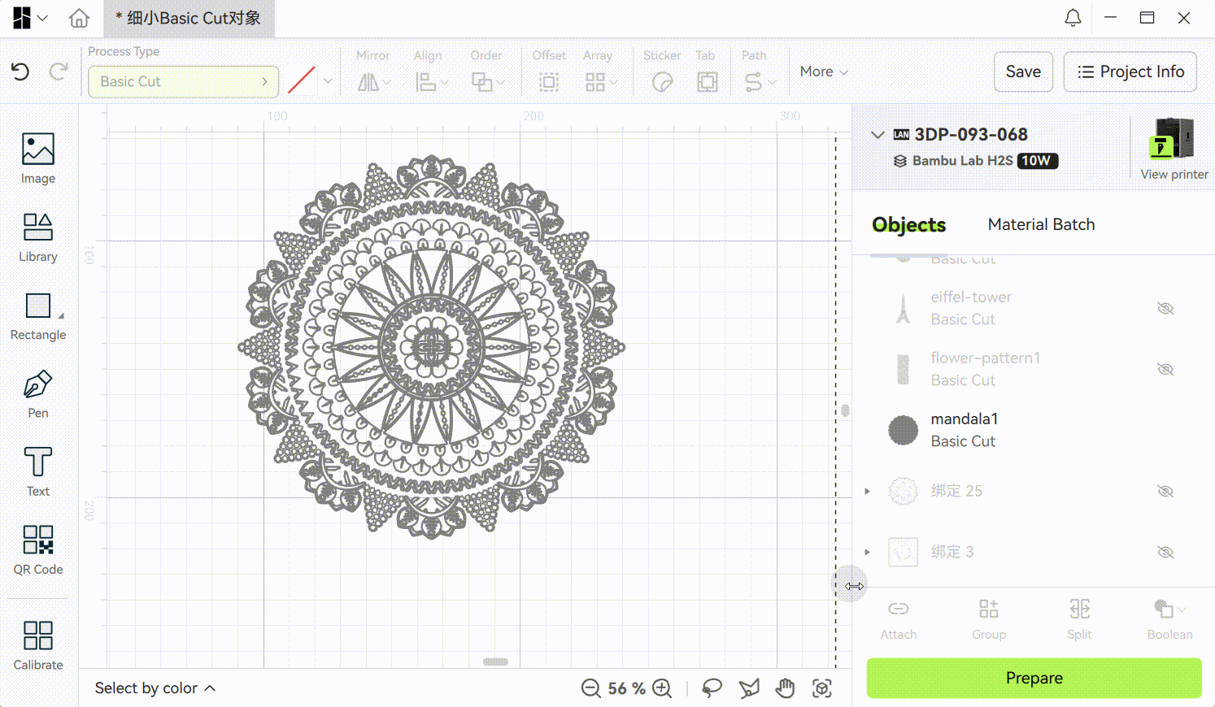Viewport: 1215px width, 707px height.
Task: Click the green Prepare button
Action: tap(1034, 678)
